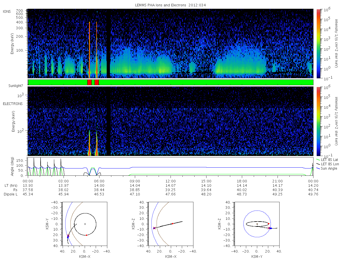Click the first red block in Sunlight bar

tap(89, 82)
